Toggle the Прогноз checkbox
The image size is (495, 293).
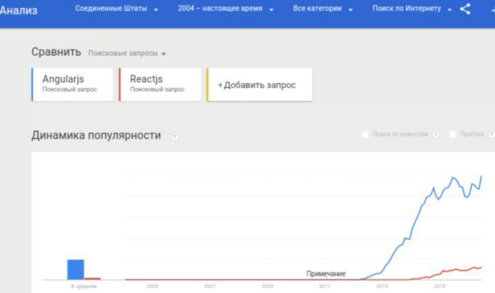453,134
